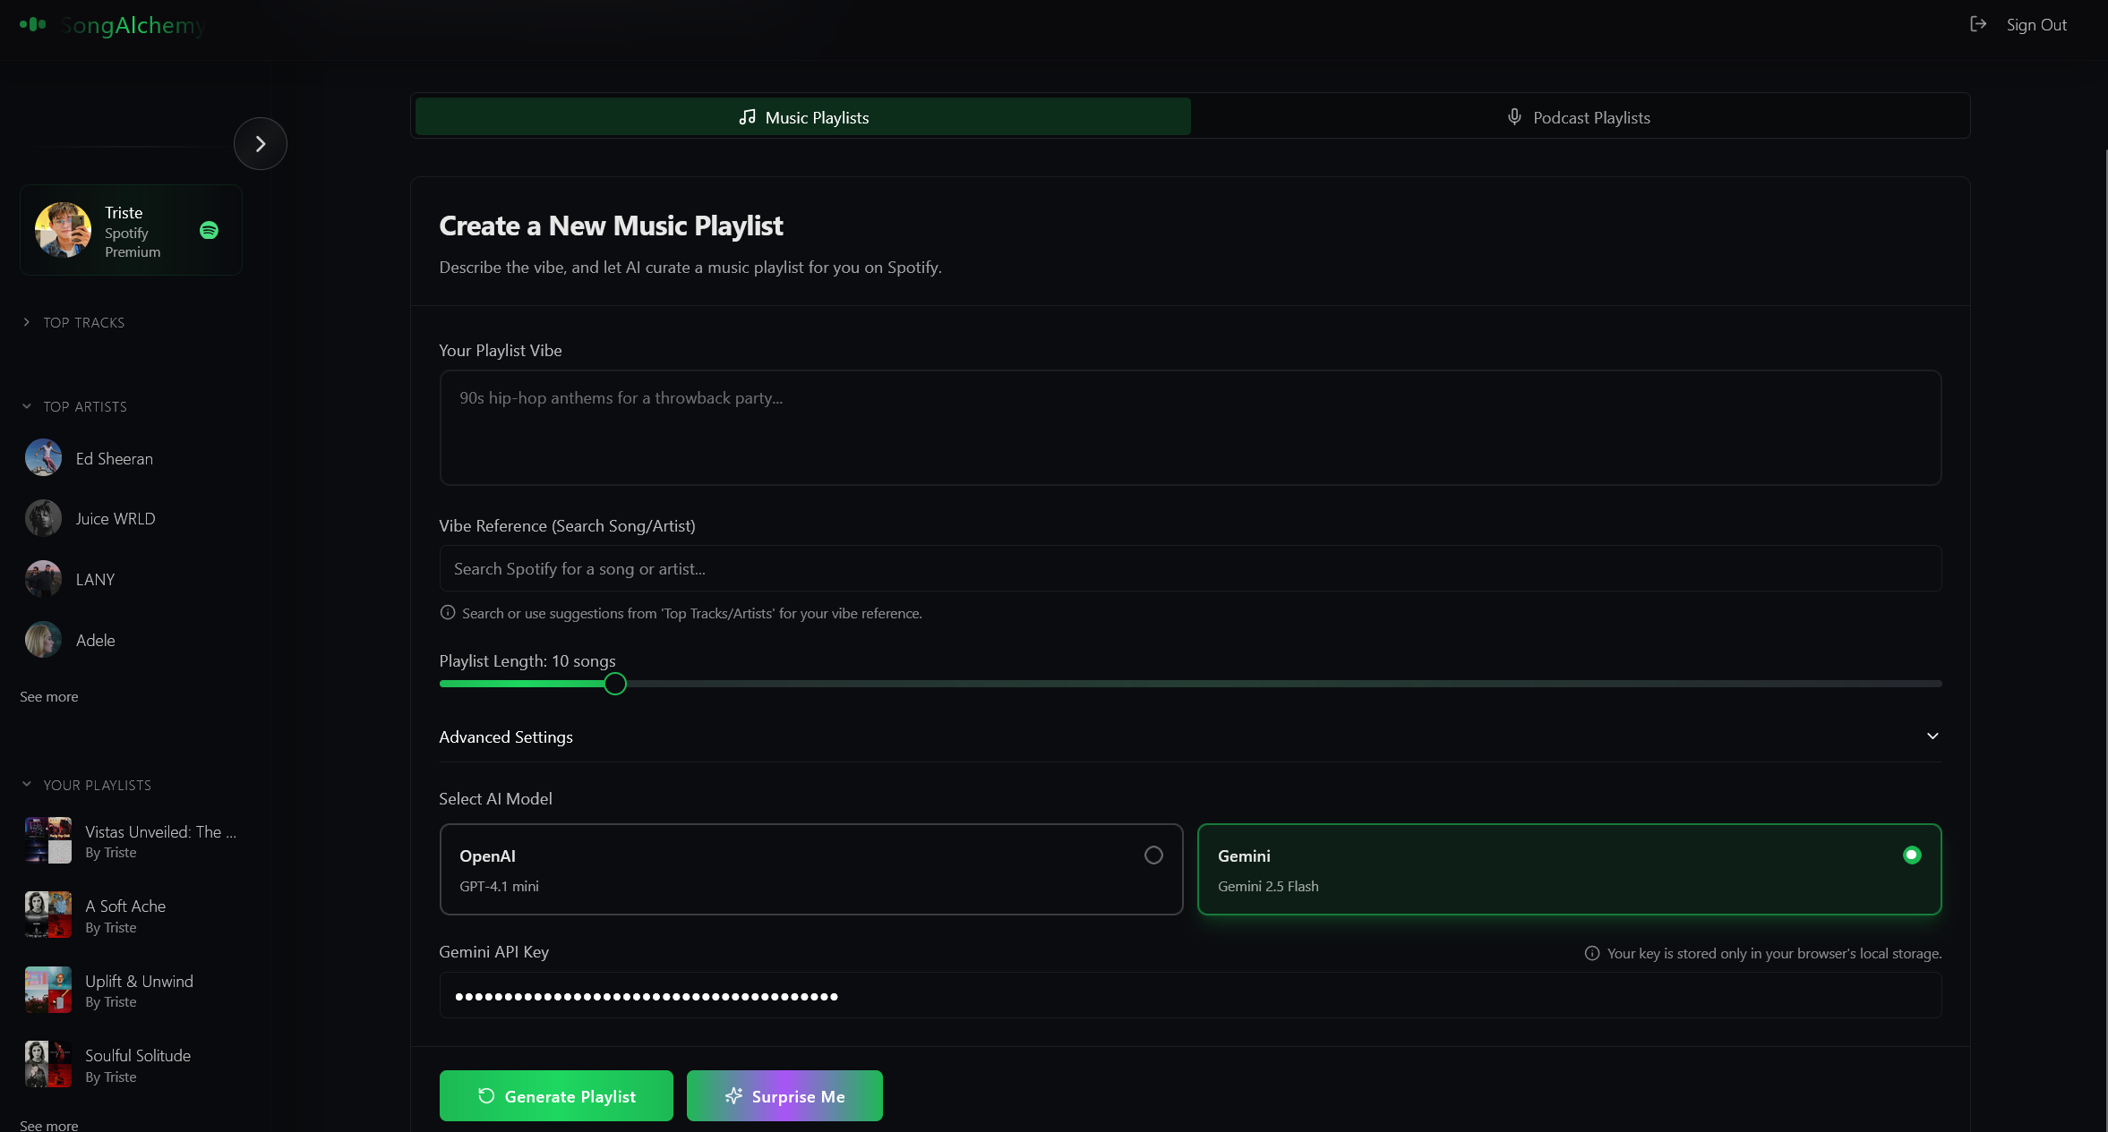Image resolution: width=2108 pixels, height=1132 pixels.
Task: Click the sidebar collapse arrow button
Action: point(260,143)
